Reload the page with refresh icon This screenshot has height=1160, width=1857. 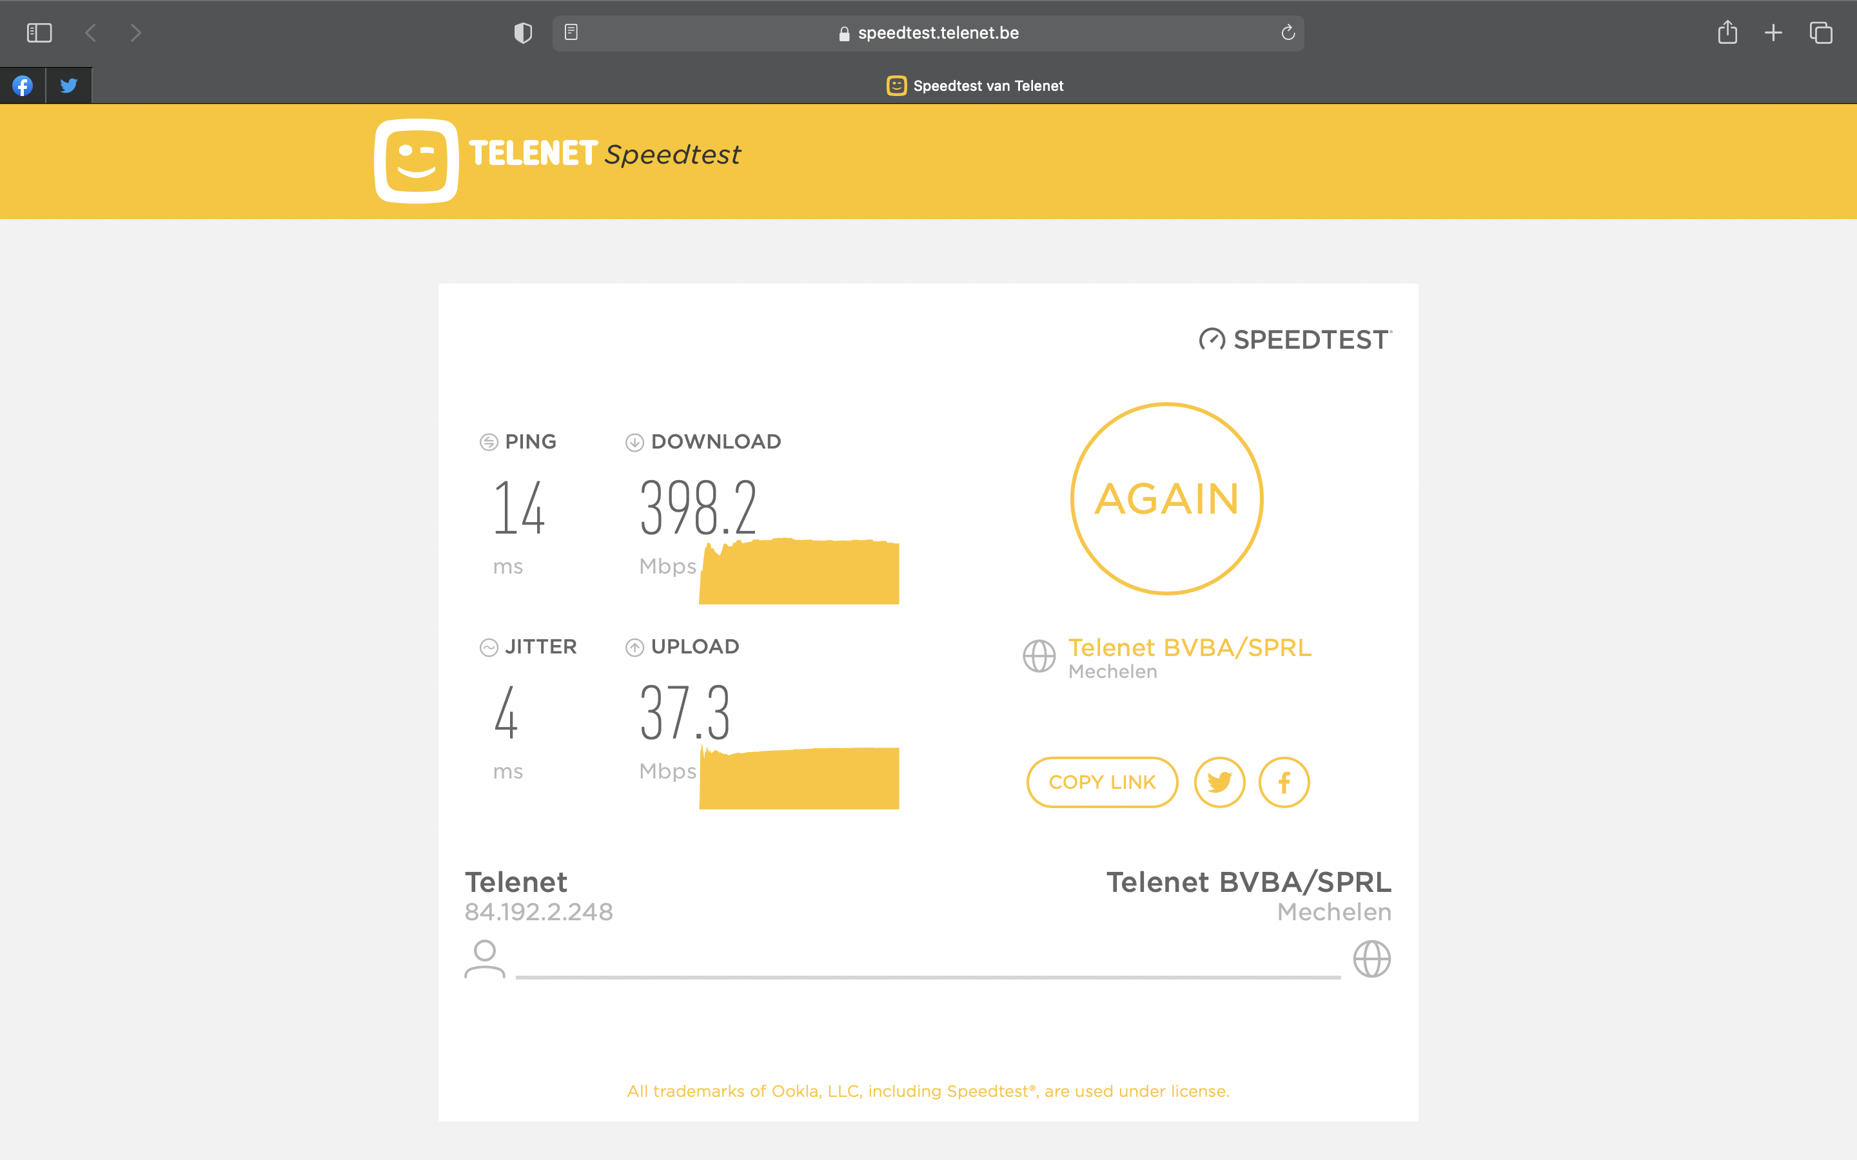point(1288,32)
